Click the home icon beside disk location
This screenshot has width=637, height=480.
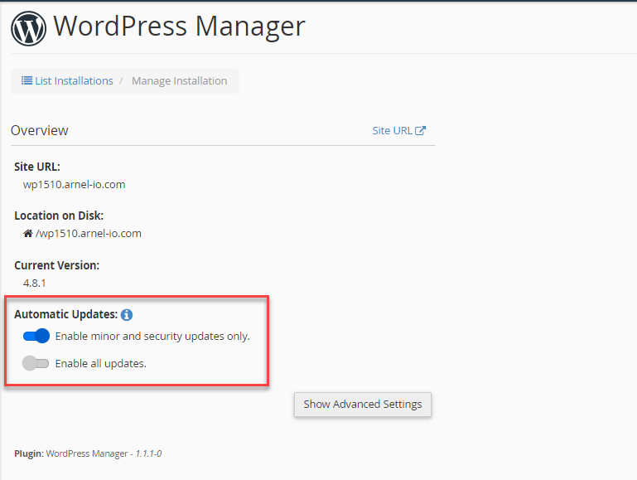point(27,233)
